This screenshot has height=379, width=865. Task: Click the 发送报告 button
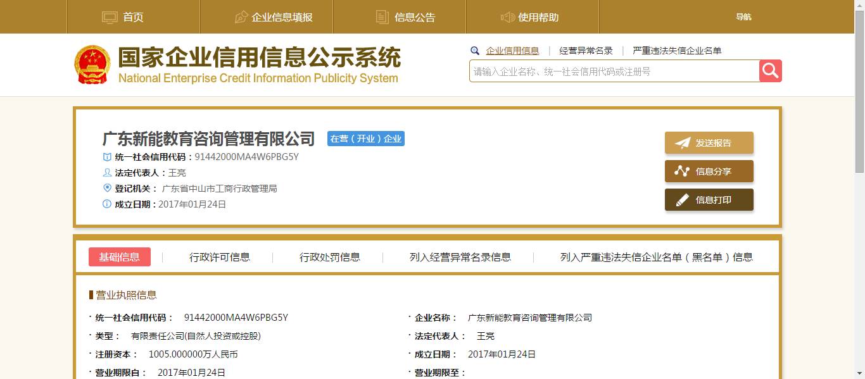coord(709,143)
